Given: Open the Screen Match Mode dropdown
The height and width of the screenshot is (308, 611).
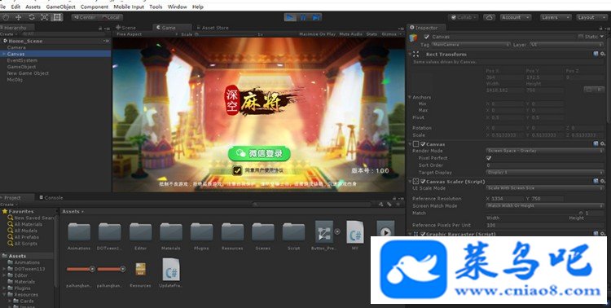Looking at the screenshot, I should click(x=544, y=206).
